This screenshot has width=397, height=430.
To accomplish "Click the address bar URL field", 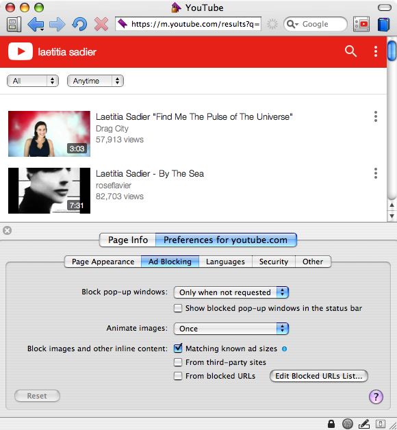I will [x=188, y=24].
